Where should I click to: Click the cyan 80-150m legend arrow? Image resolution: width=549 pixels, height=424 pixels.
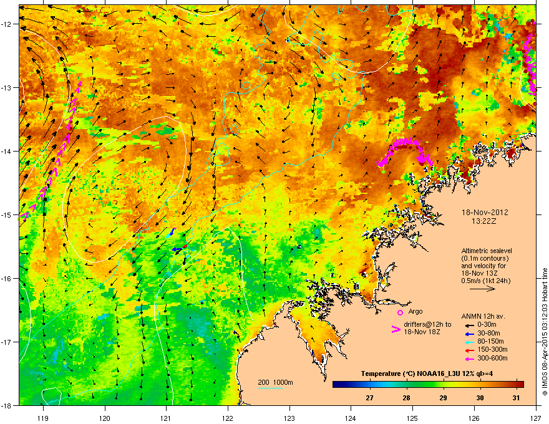[x=470, y=342]
